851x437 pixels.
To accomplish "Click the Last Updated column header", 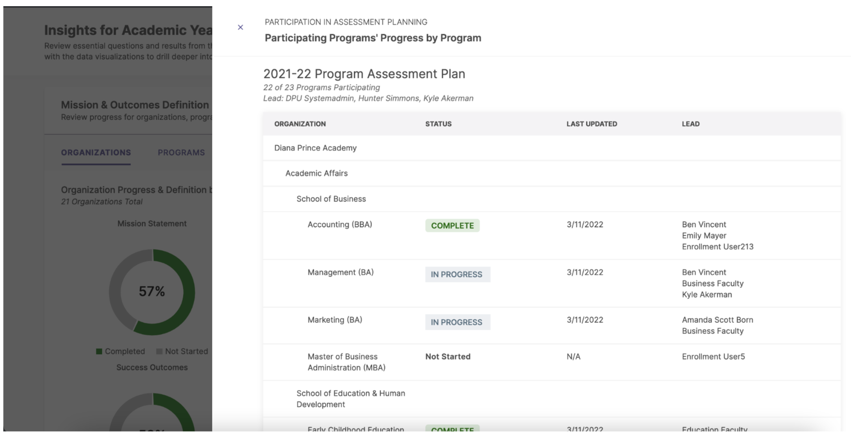I will click(592, 124).
